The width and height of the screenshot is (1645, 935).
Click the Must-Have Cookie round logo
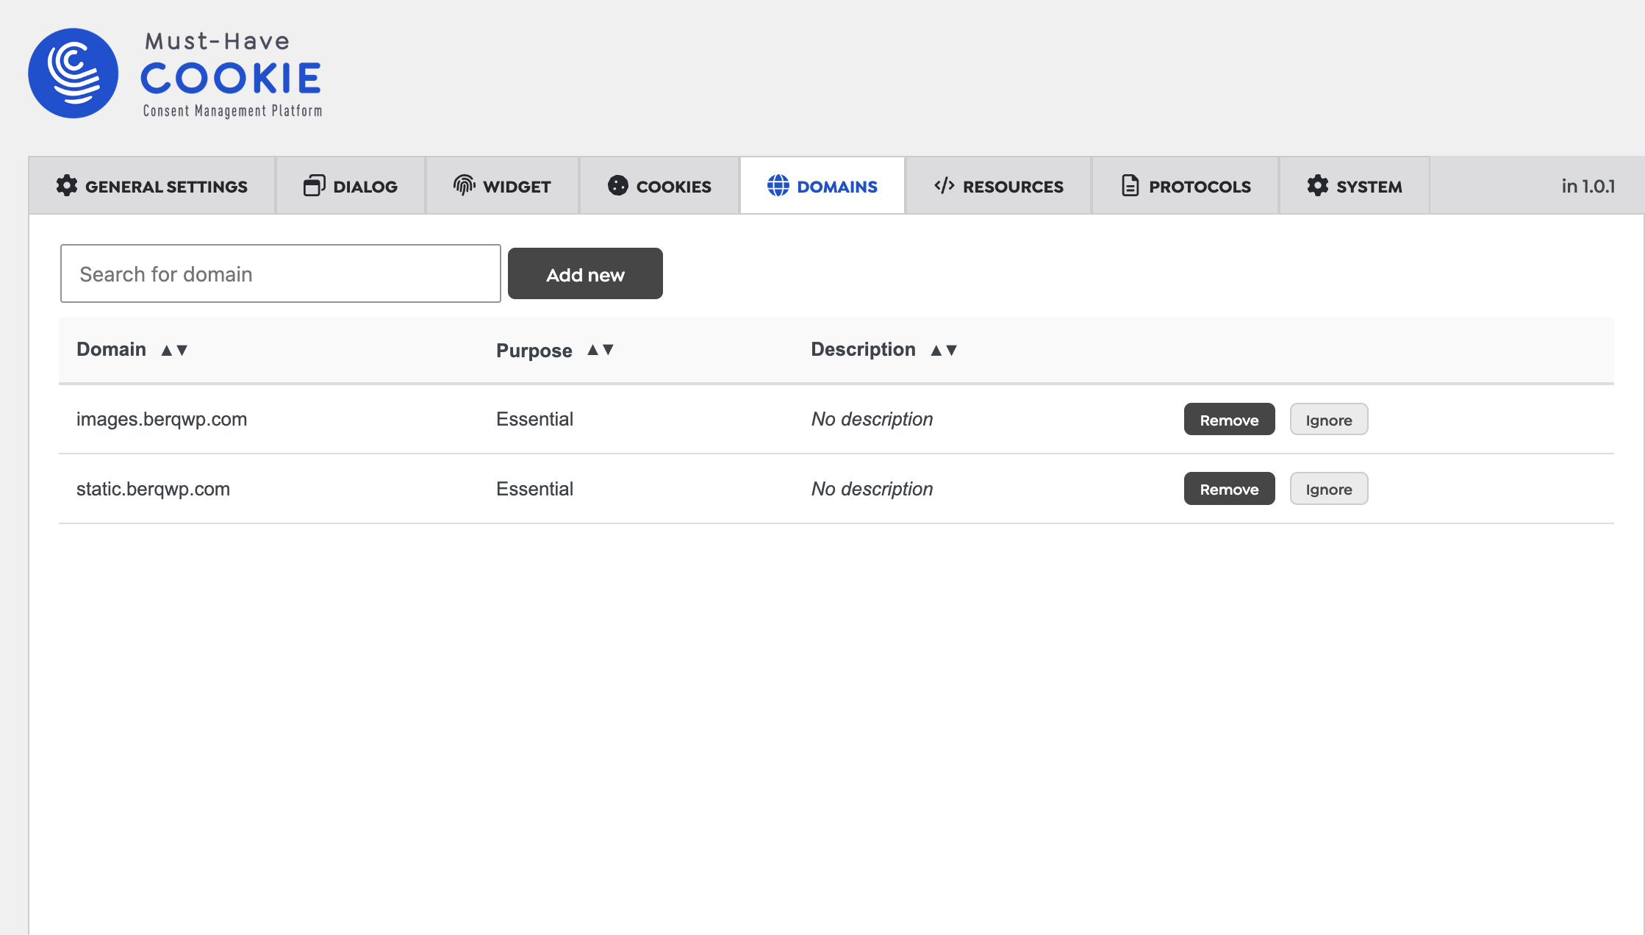click(73, 74)
